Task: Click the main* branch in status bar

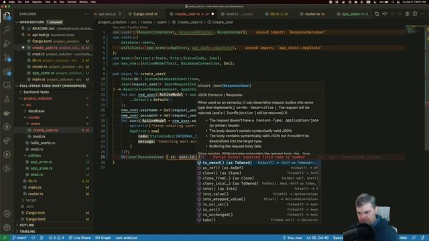Action: pos(19,238)
